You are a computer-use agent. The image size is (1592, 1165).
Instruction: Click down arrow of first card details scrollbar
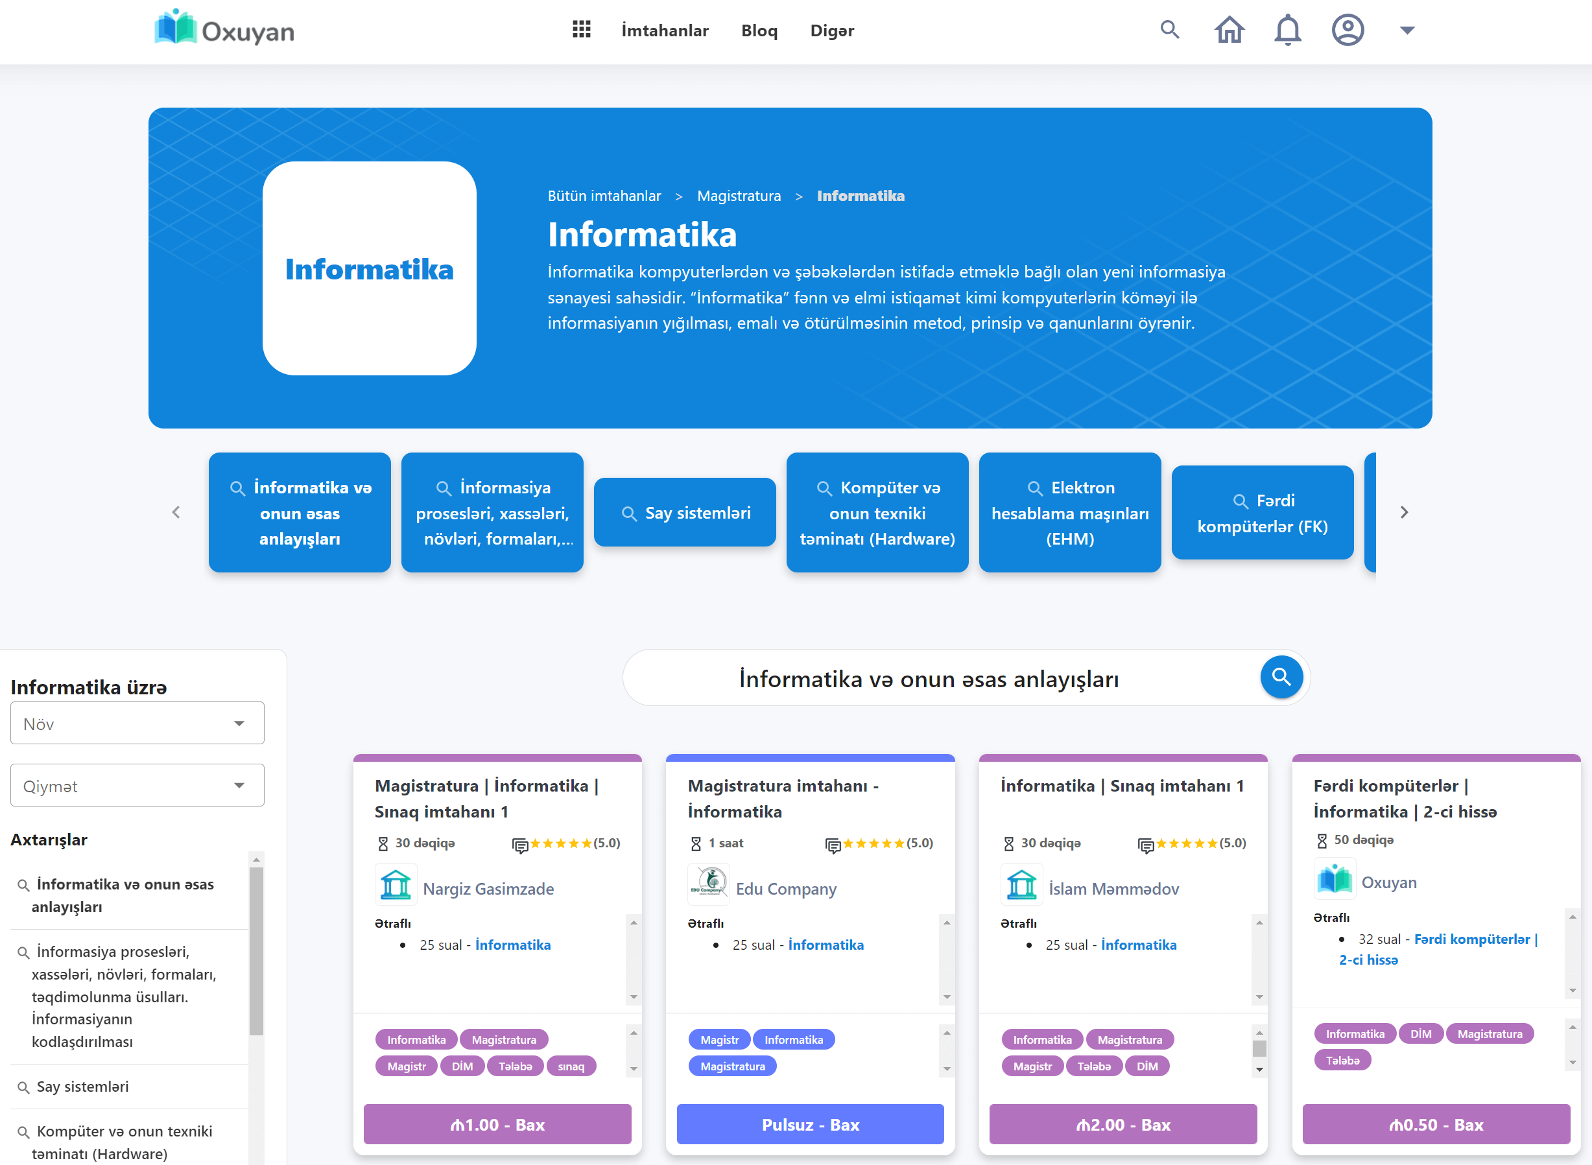(634, 996)
